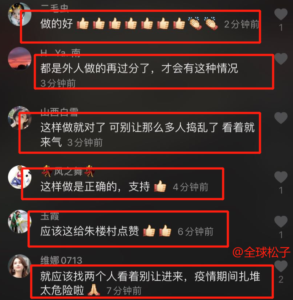Screen dimensions: 293x300
Task: Reply to comment '应该这给朱楼村点赞'
Action: [x=89, y=231]
